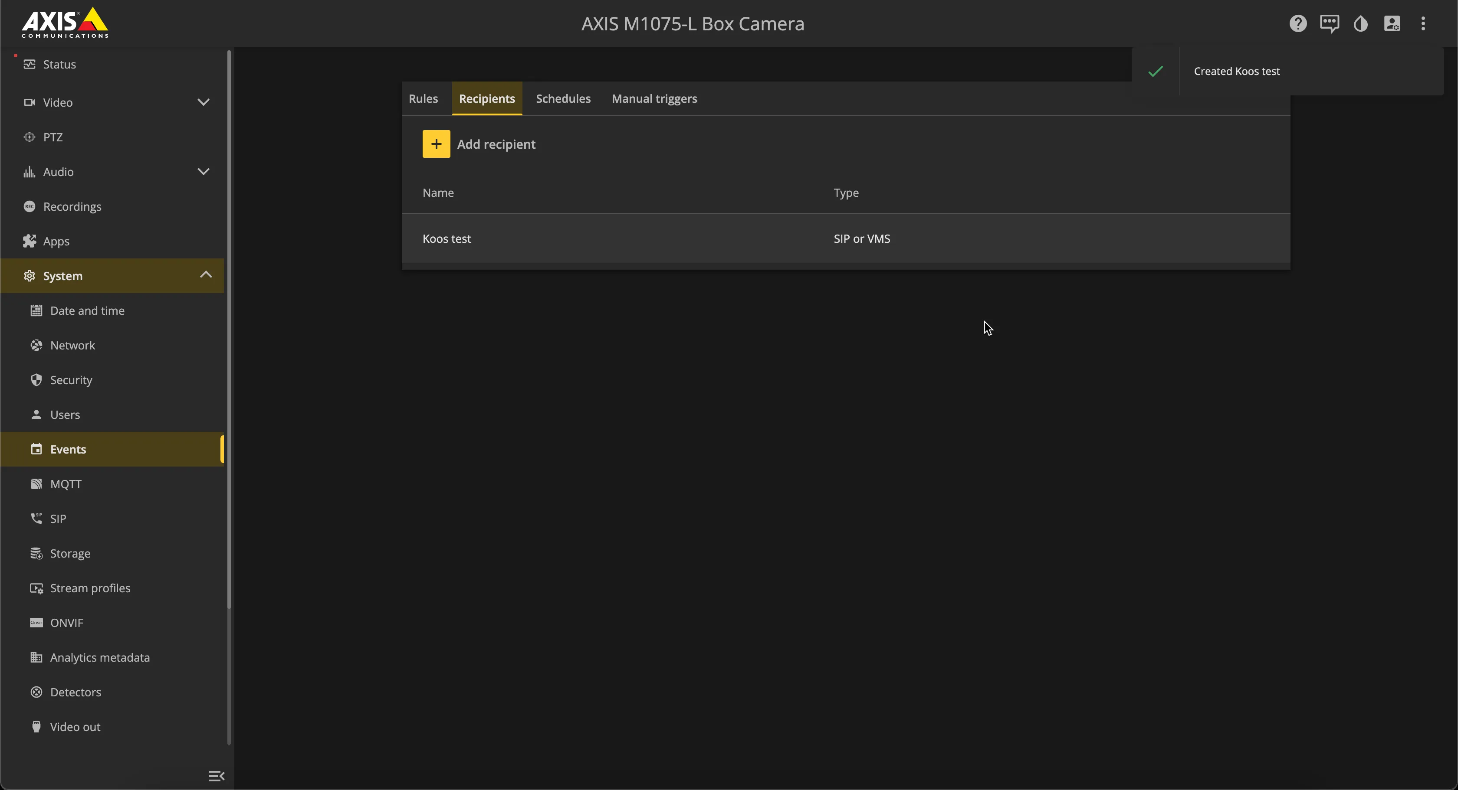Click the Analytics metadata grid icon
The image size is (1458, 790).
tap(36, 657)
